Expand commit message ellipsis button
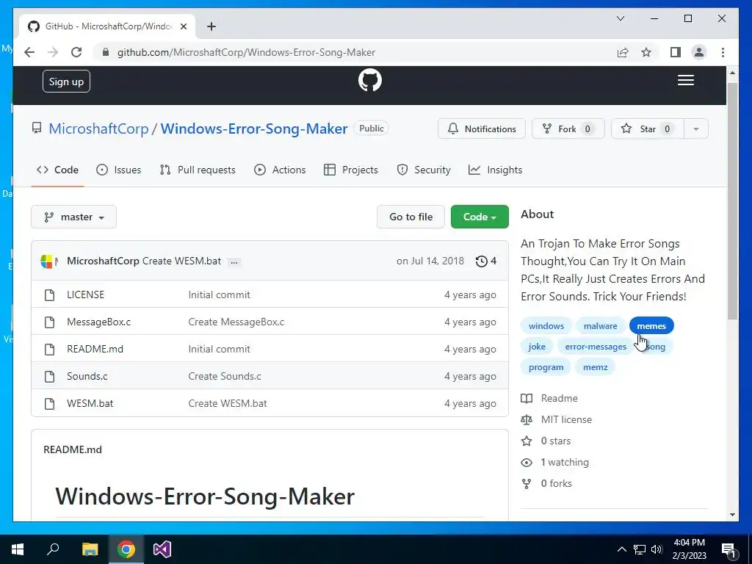The width and height of the screenshot is (752, 564). [234, 261]
